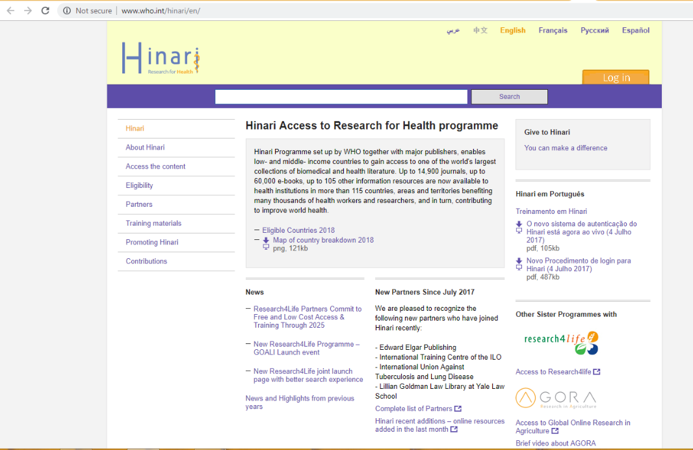693x450 pixels.
Task: Click external link icon after Complete list of Partners
Action: pos(458,409)
